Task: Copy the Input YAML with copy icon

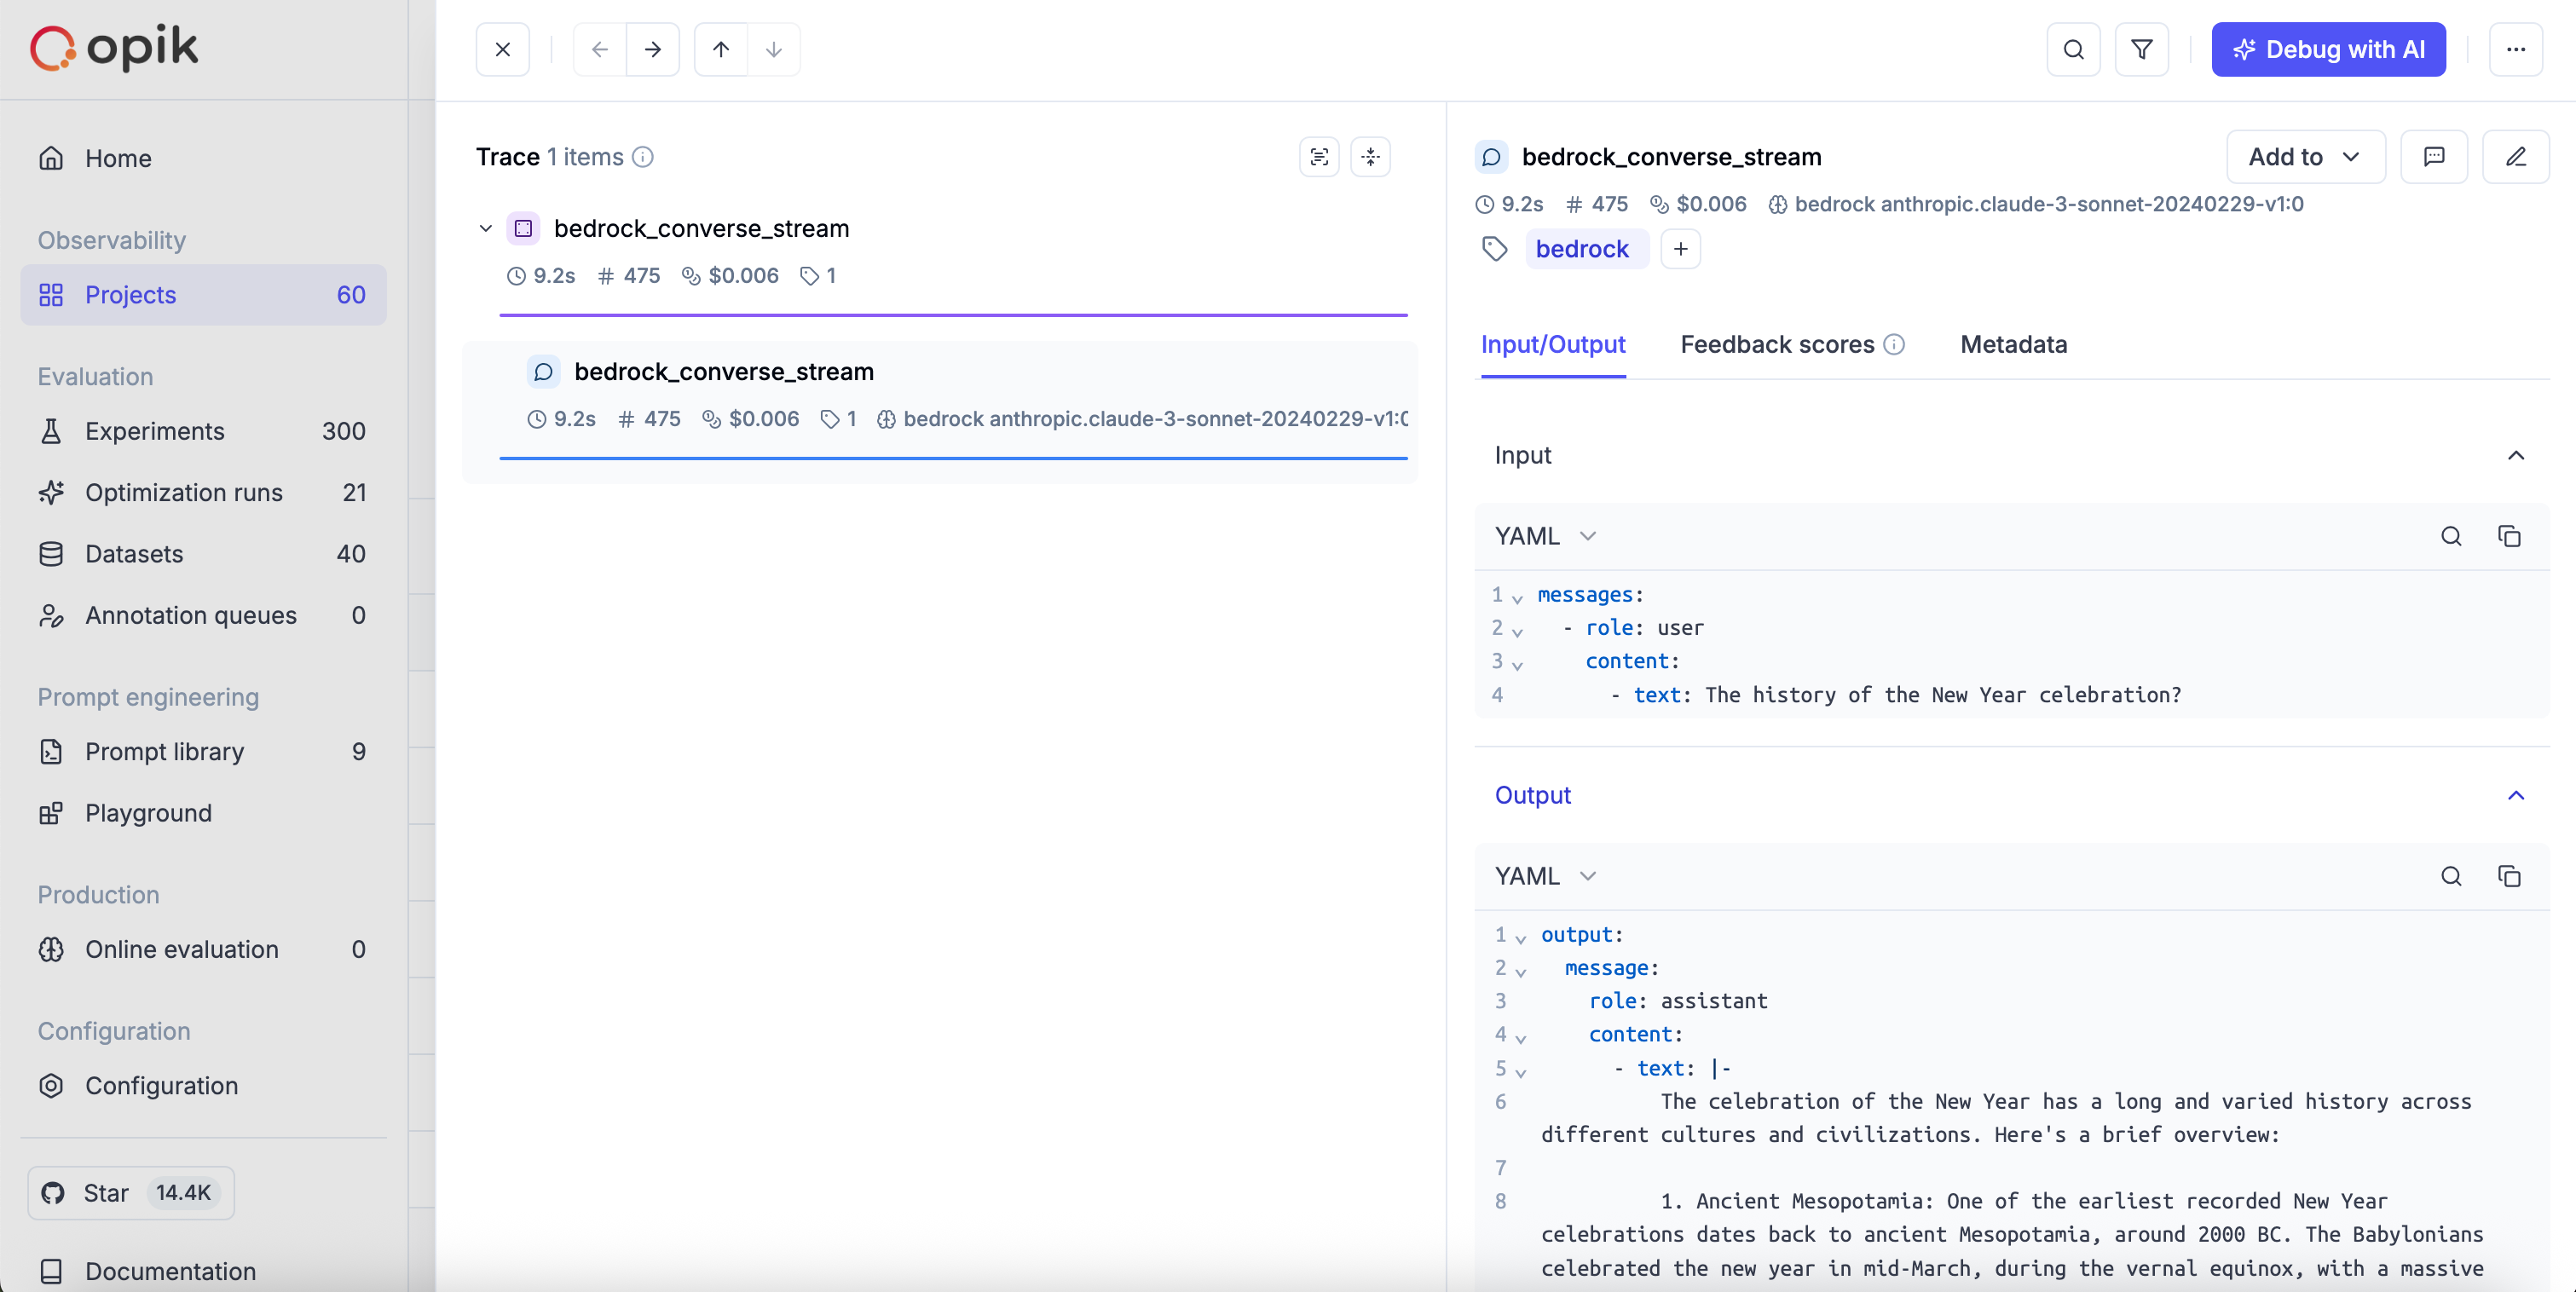Action: 2508,536
